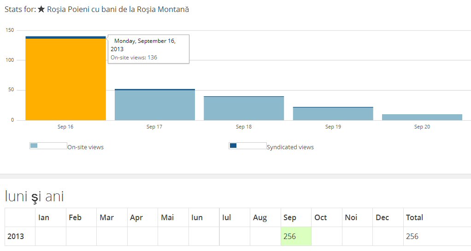Click the On-site views legend color swatch
Screen dimensions: 471x251
[x=34, y=146]
